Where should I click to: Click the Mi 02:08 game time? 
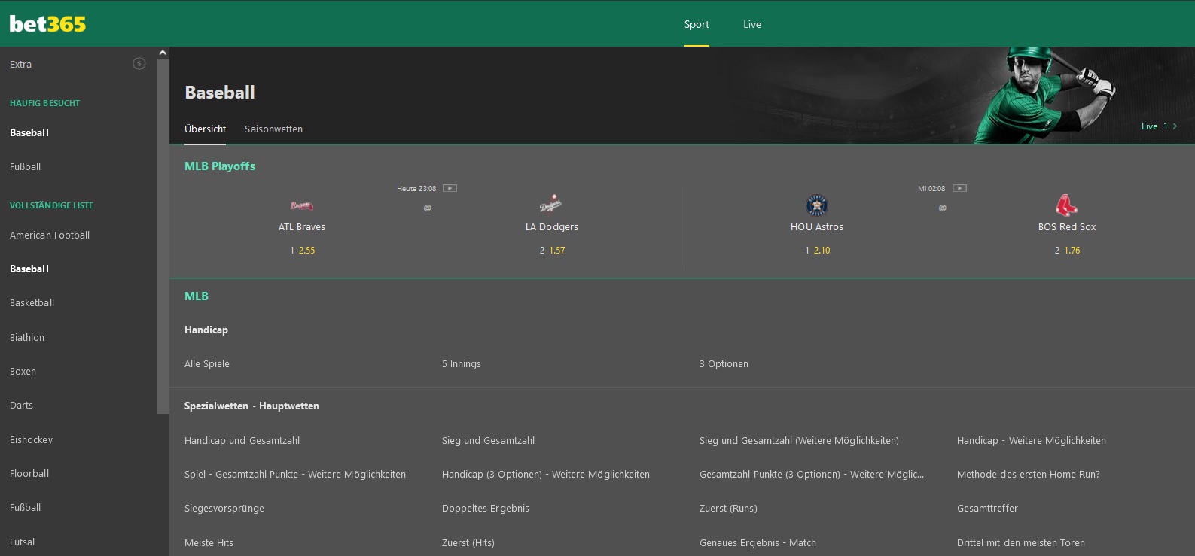[x=931, y=189]
